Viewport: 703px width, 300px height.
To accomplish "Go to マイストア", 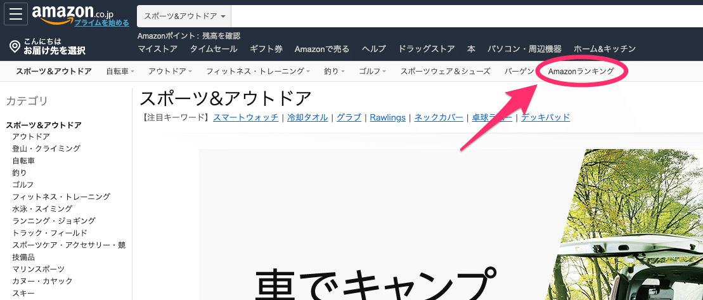I will tap(157, 49).
